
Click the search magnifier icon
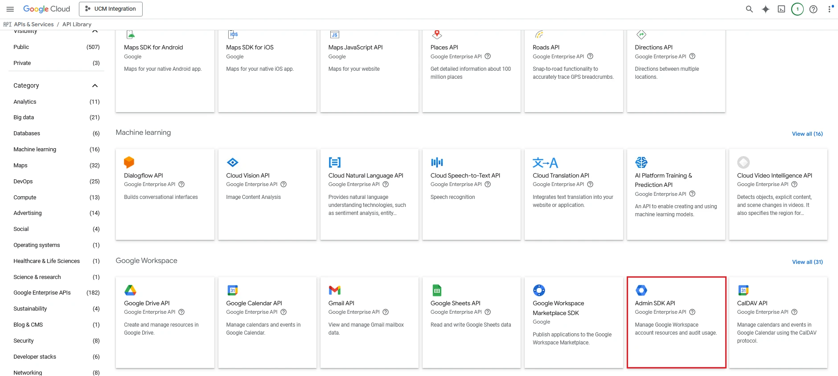click(x=749, y=9)
